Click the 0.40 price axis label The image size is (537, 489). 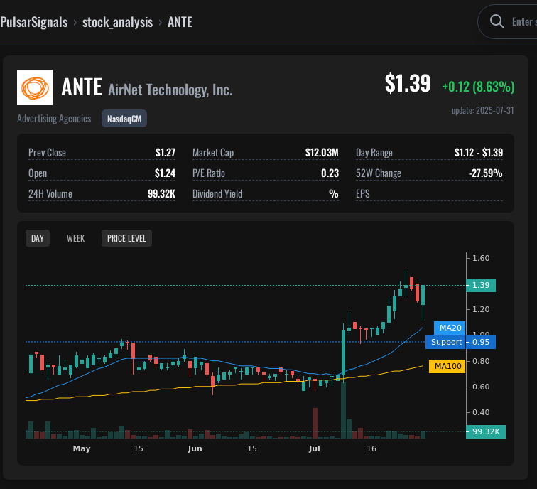click(x=481, y=412)
